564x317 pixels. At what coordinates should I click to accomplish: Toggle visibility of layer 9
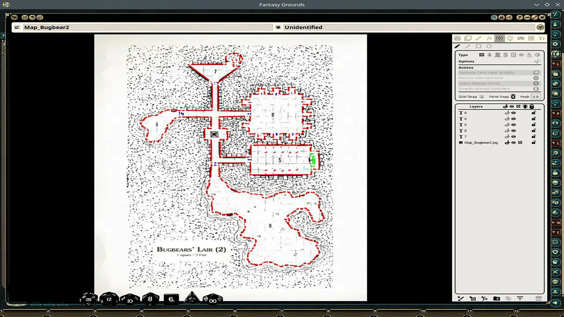point(513,113)
